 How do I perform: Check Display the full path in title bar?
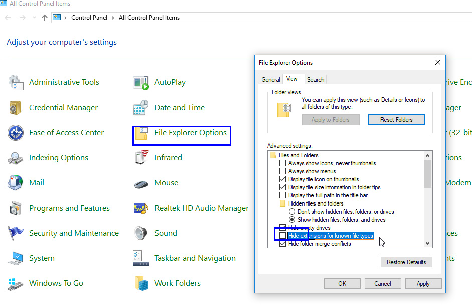point(283,195)
